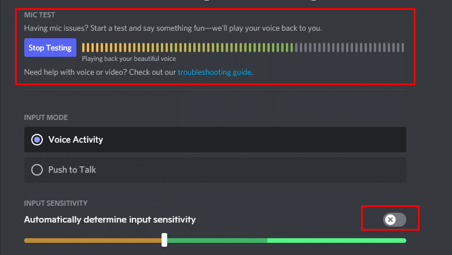The image size is (452, 255).
Task: Click the white input sensitivity slider handle
Action: point(164,240)
